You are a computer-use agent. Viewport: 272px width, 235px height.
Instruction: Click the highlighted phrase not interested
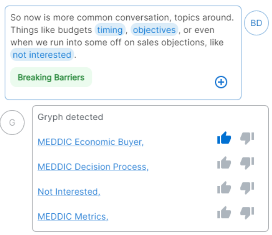point(42,55)
